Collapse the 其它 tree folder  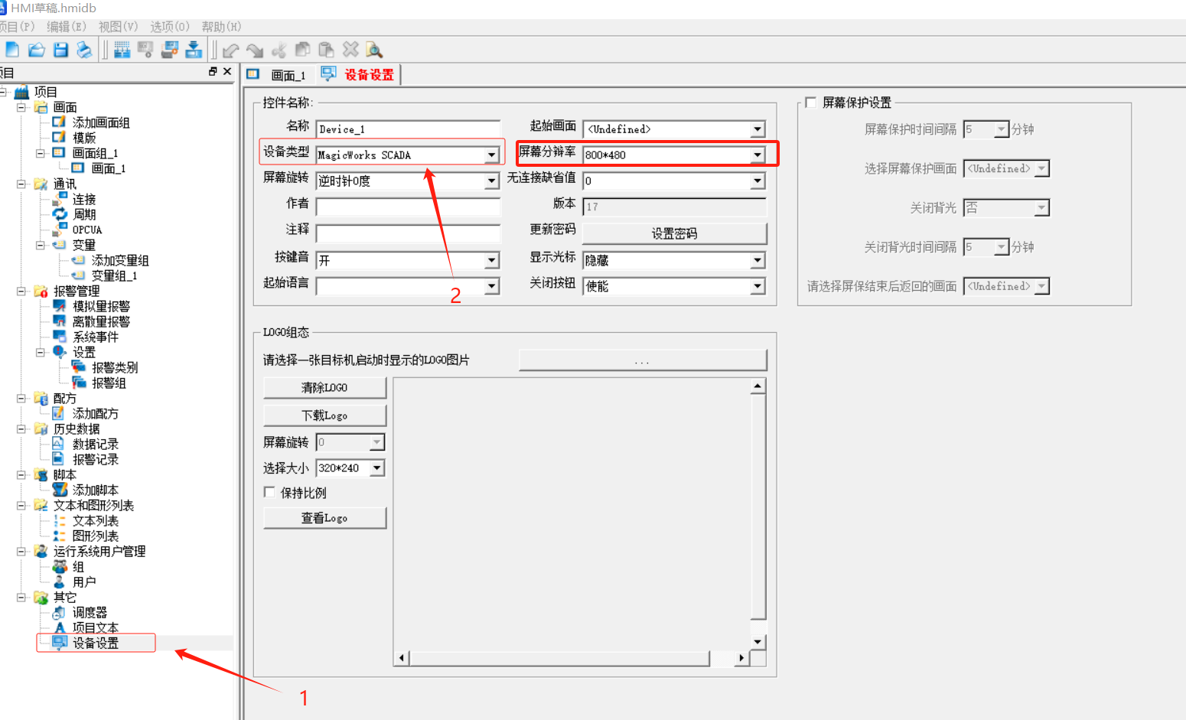21,597
